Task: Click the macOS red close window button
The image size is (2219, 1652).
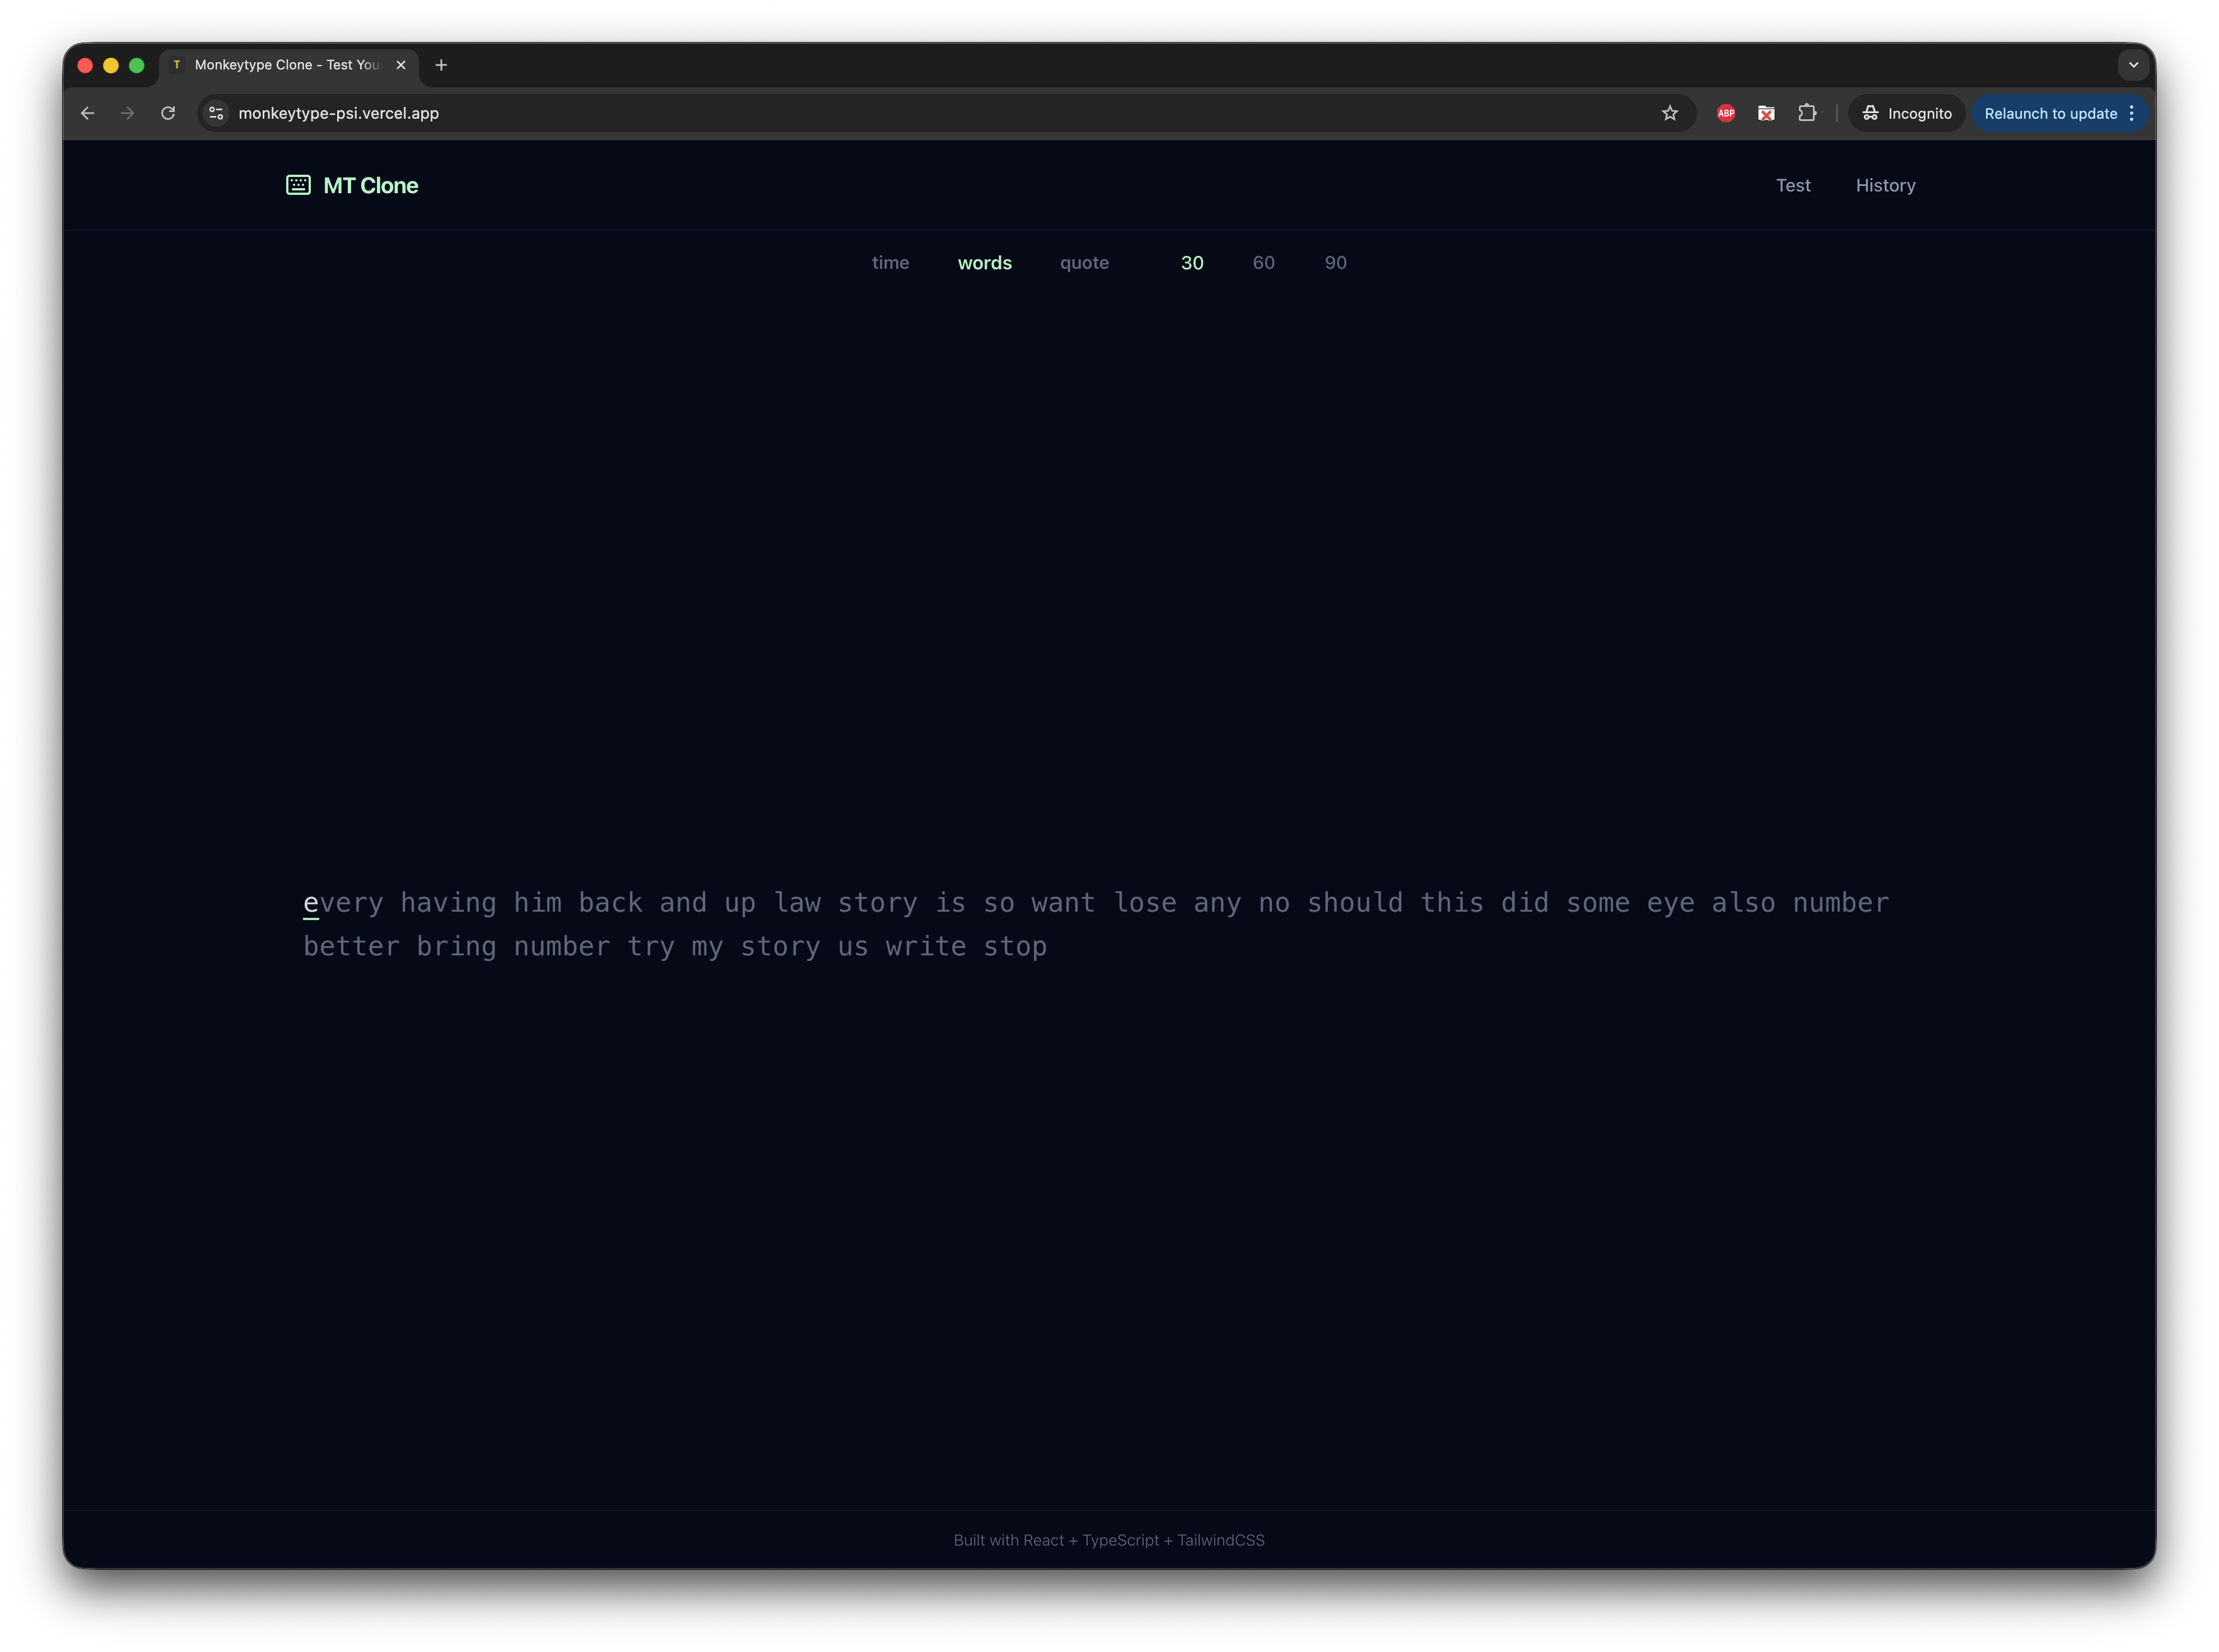Action: click(85, 65)
